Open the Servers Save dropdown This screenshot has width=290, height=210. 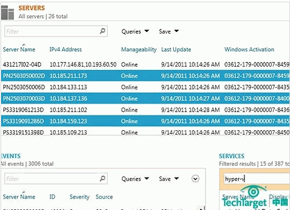[169, 31]
